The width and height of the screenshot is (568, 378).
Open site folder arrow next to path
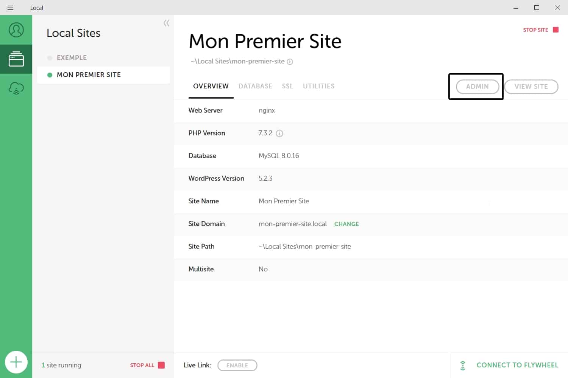(290, 62)
